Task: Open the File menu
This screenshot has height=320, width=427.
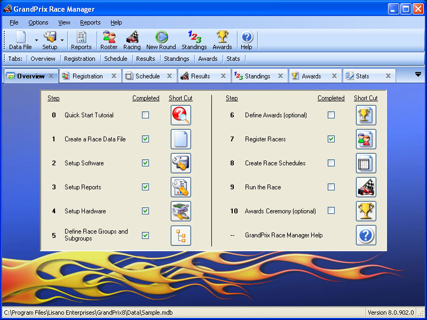Action: tap(14, 22)
